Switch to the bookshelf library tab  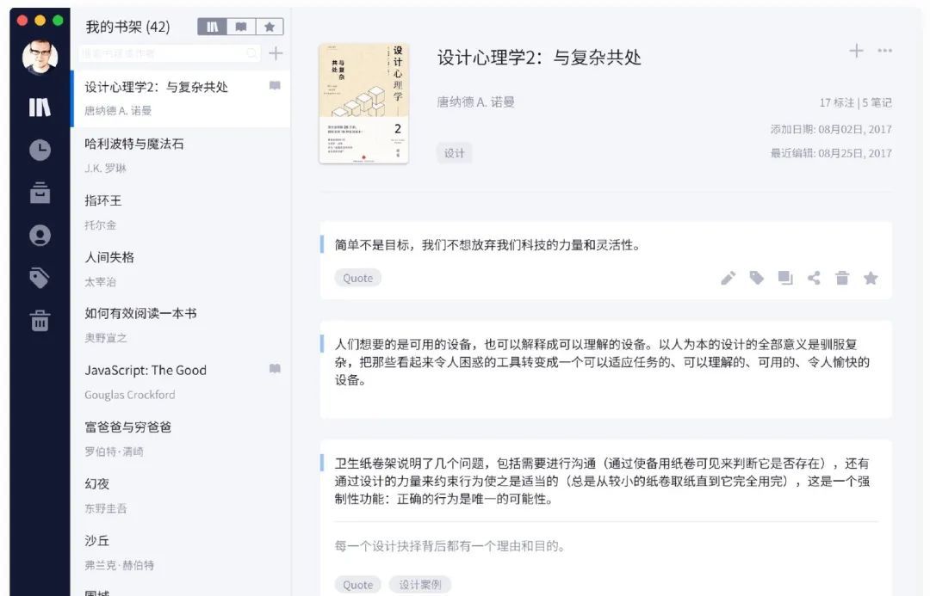tap(212, 26)
